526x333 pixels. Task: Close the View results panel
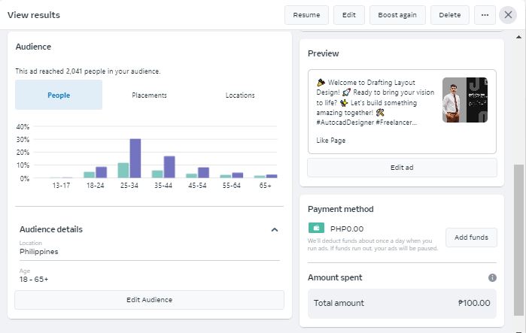509,15
